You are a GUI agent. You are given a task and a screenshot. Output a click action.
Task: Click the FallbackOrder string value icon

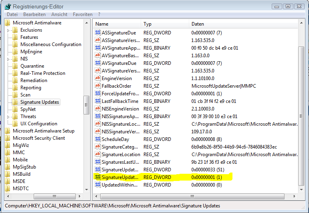(97, 86)
